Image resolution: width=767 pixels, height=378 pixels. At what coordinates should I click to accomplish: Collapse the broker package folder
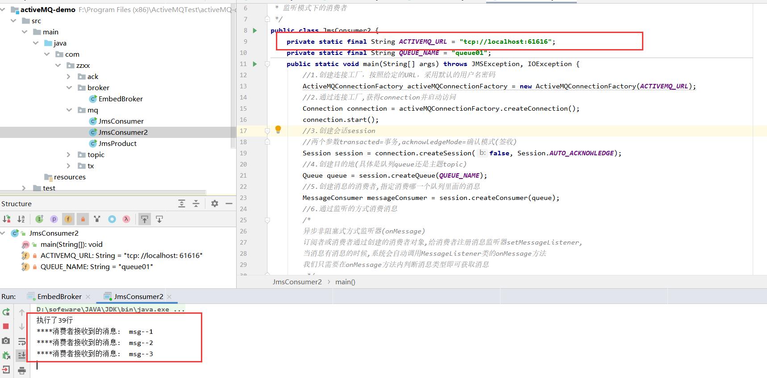69,87
